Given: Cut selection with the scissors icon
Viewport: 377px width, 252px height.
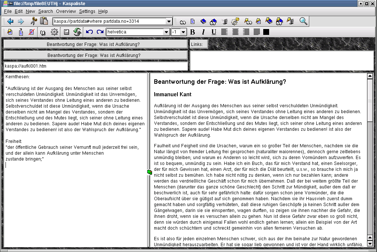Looking at the screenshot, I should coord(34,21).
